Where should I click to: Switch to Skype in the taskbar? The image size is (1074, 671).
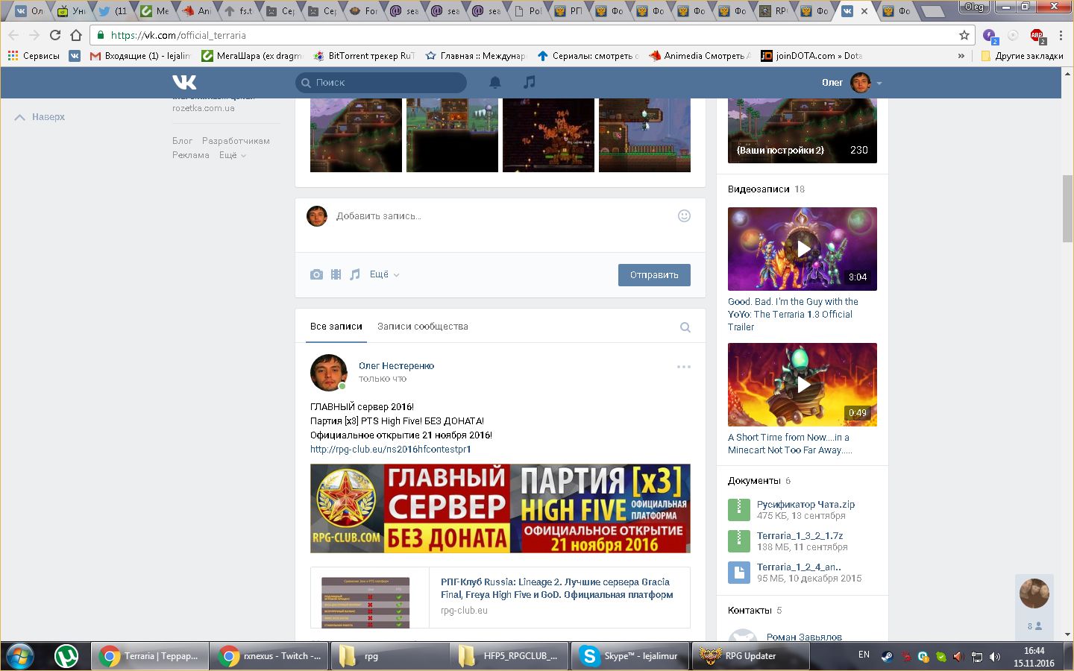pyautogui.click(x=630, y=656)
